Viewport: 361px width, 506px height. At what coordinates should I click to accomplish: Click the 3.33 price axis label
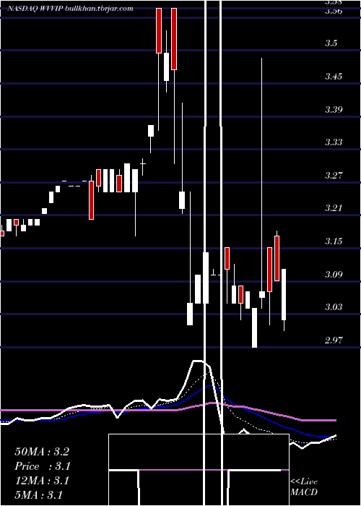point(334,142)
